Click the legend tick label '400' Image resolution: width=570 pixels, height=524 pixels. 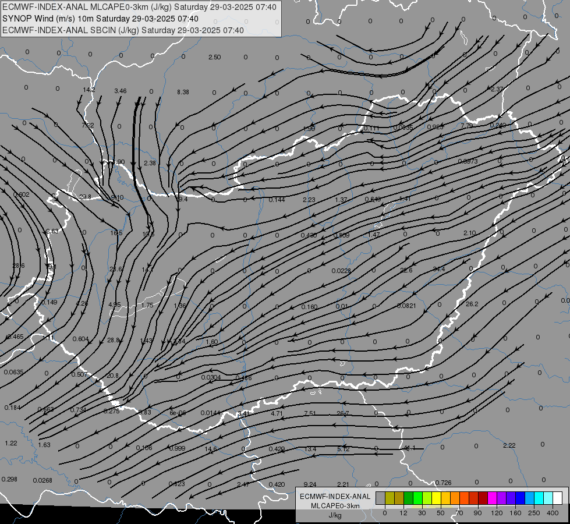point(553,513)
